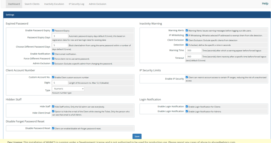Screen dimensions: 271x143
Task: Open the Dashboard tab
Action: click(x=14, y=4)
